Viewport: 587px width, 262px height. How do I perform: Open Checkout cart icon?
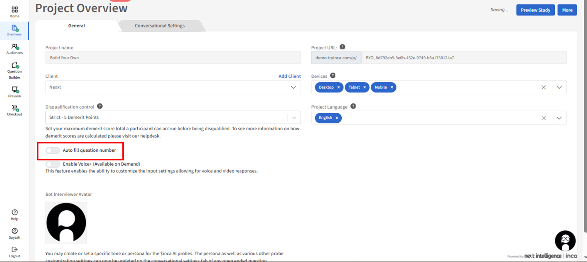(14, 108)
